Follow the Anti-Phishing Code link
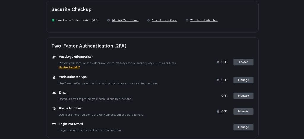The width and height of the screenshot is (304, 139). (x=164, y=20)
